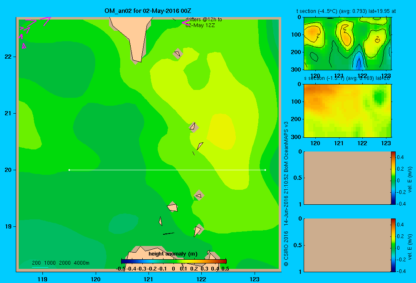This screenshot has height=283, width=416.
Task: Open the salinity section plot
Action: click(x=347, y=111)
